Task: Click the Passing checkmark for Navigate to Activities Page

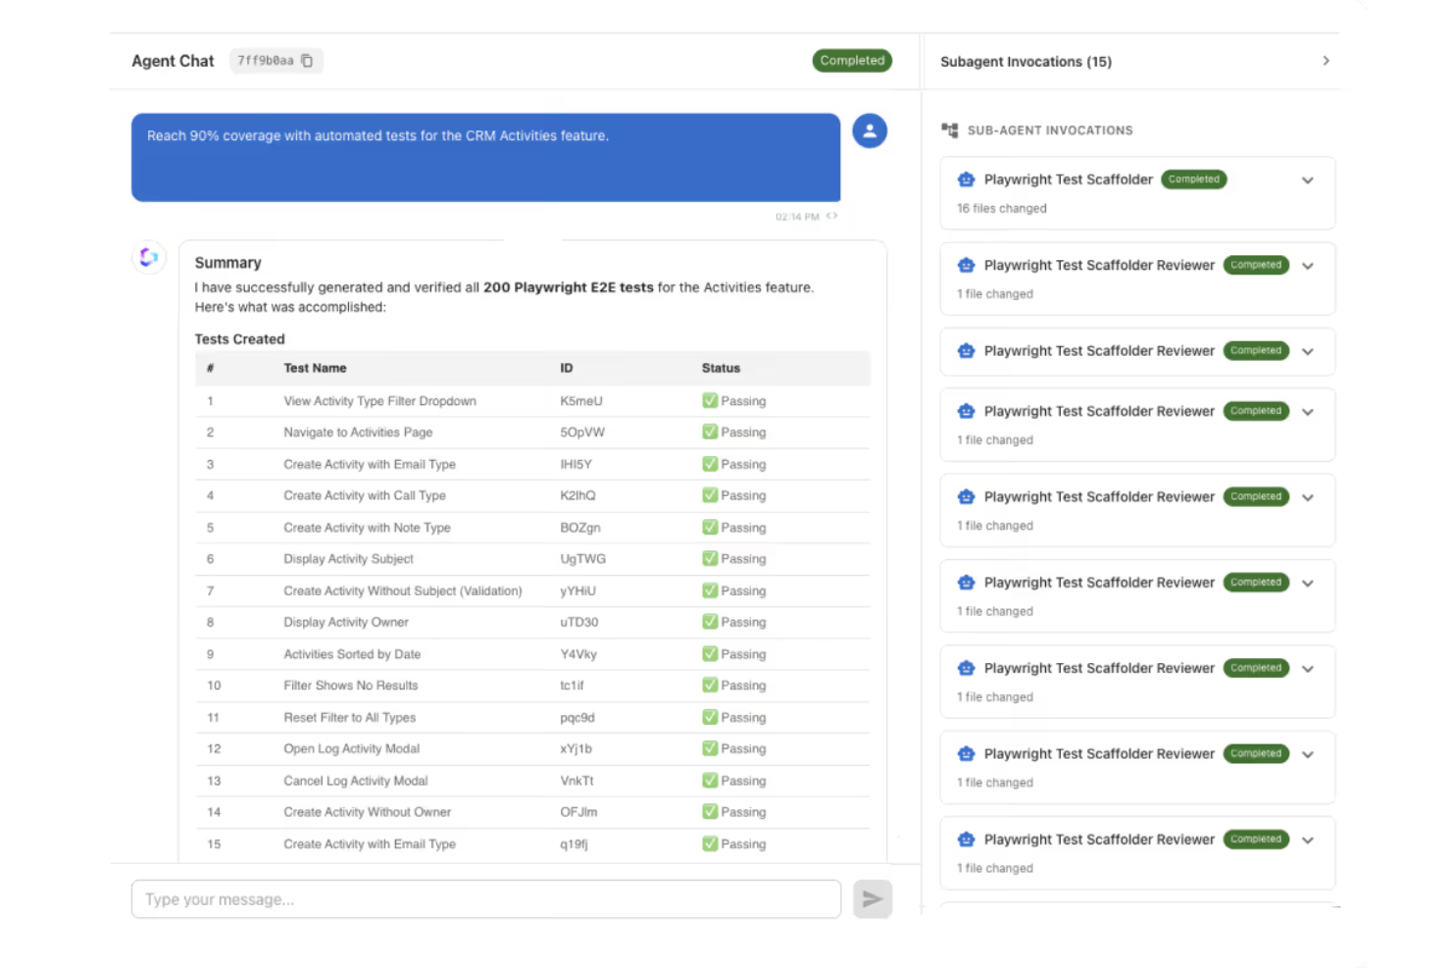Action: 709,432
